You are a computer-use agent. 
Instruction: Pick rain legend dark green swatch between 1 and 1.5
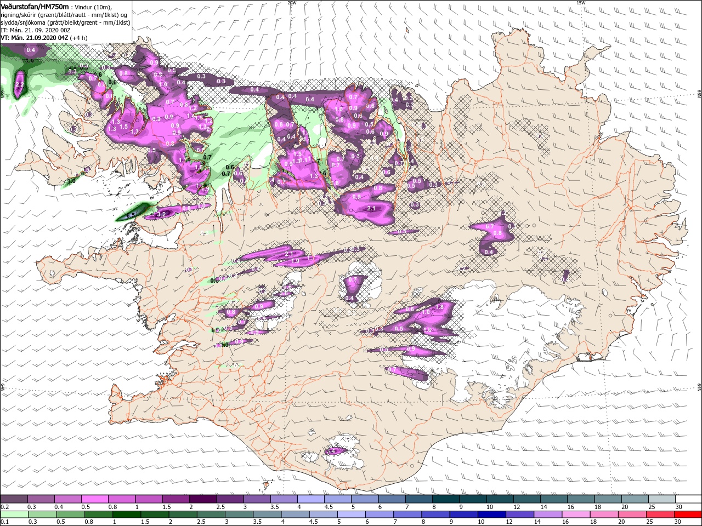pyautogui.click(x=126, y=514)
